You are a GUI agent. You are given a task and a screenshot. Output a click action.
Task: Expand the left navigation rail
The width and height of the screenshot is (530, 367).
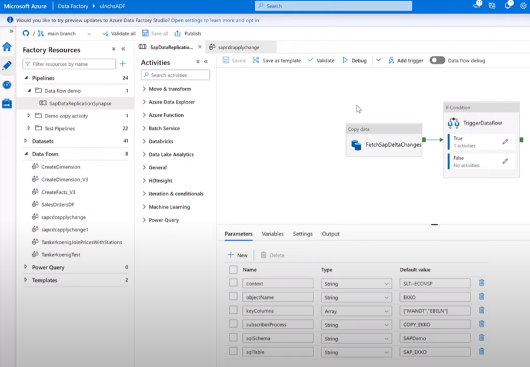point(12,31)
